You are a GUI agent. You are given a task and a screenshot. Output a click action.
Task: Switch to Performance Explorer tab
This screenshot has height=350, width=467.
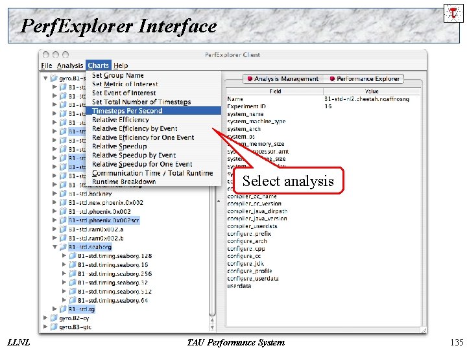(x=365, y=79)
